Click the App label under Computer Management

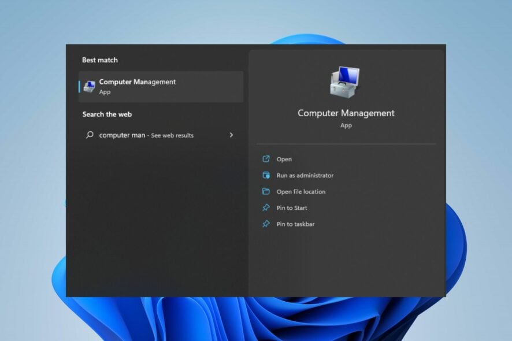[x=105, y=91]
